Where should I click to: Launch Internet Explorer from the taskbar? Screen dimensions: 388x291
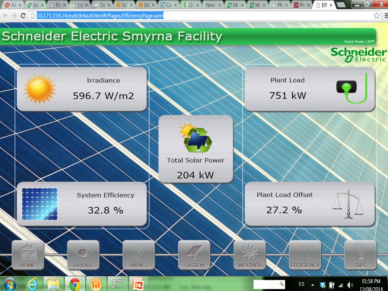(x=32, y=284)
